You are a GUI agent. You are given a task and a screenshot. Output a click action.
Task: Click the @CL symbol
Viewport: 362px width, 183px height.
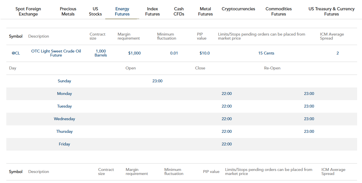(x=16, y=53)
